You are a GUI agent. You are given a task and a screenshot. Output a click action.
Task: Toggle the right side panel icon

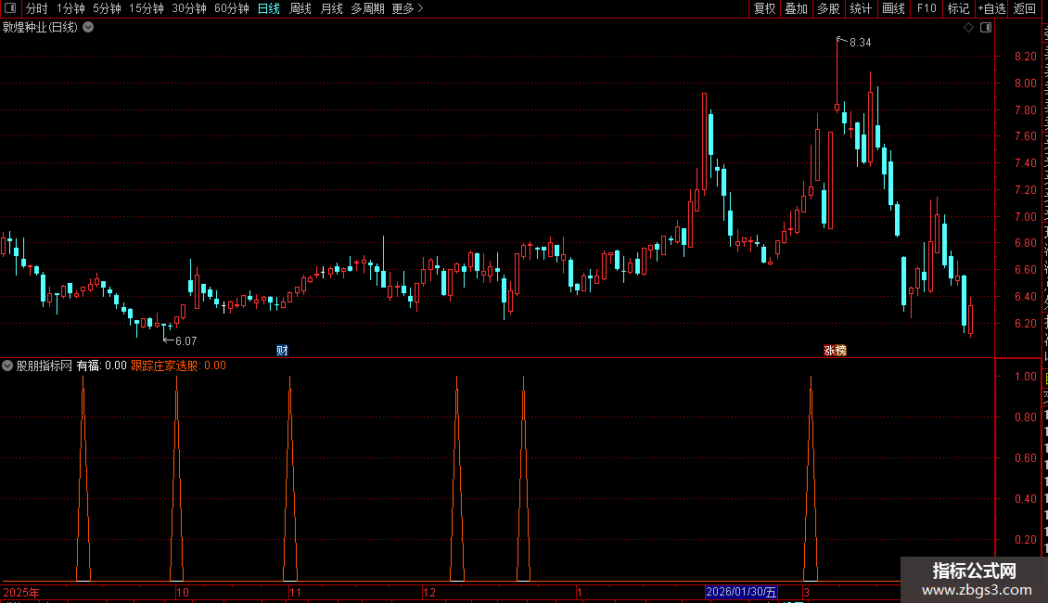coord(986,28)
